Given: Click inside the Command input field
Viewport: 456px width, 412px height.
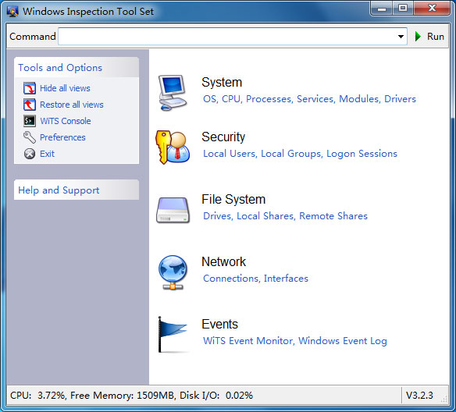Looking at the screenshot, I should (227, 37).
